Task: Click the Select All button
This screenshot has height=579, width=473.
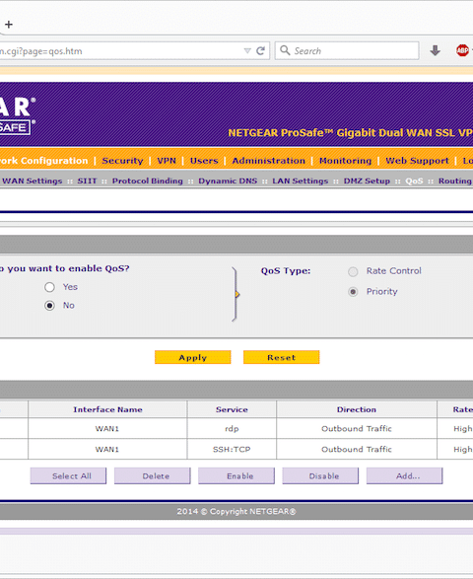Action: click(x=68, y=476)
